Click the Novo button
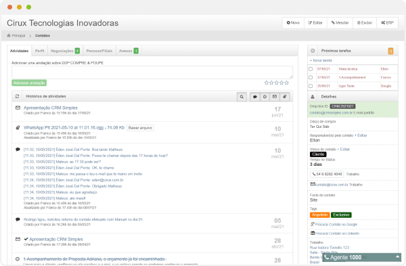The height and width of the screenshot is (266, 406). click(x=293, y=23)
